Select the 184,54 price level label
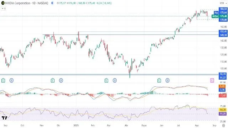The height and width of the screenshot is (128, 228). [x=223, y=9]
